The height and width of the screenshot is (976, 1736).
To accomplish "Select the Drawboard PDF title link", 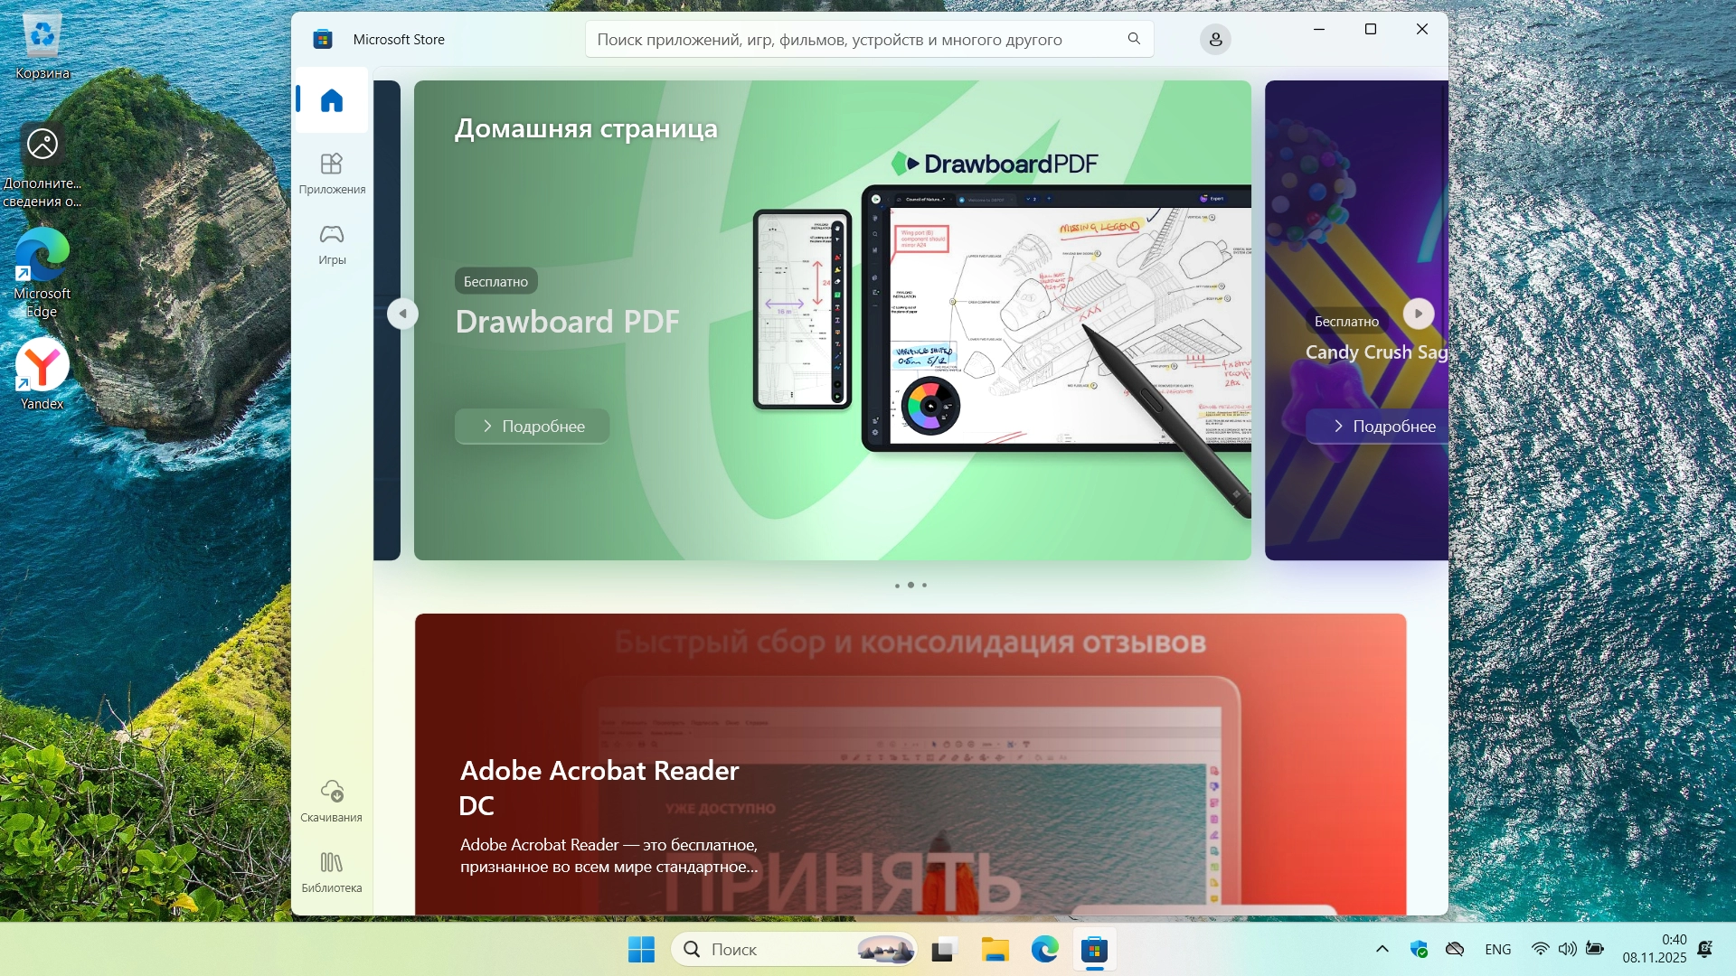I will coord(567,322).
